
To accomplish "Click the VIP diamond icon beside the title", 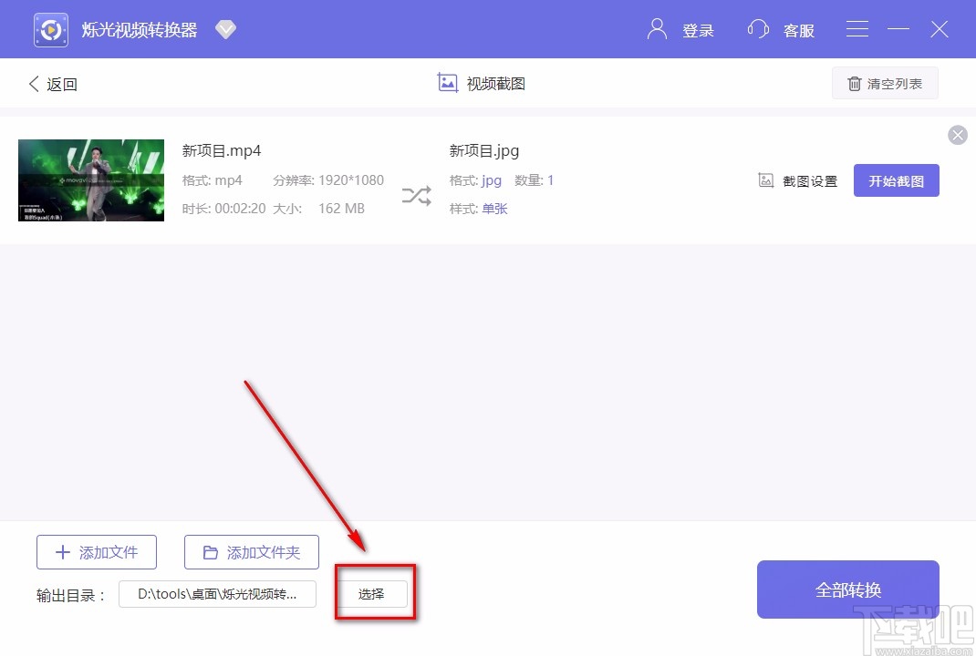I will pyautogui.click(x=225, y=28).
